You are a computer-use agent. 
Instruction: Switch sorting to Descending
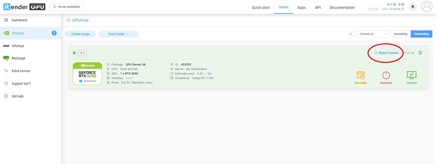(422, 34)
